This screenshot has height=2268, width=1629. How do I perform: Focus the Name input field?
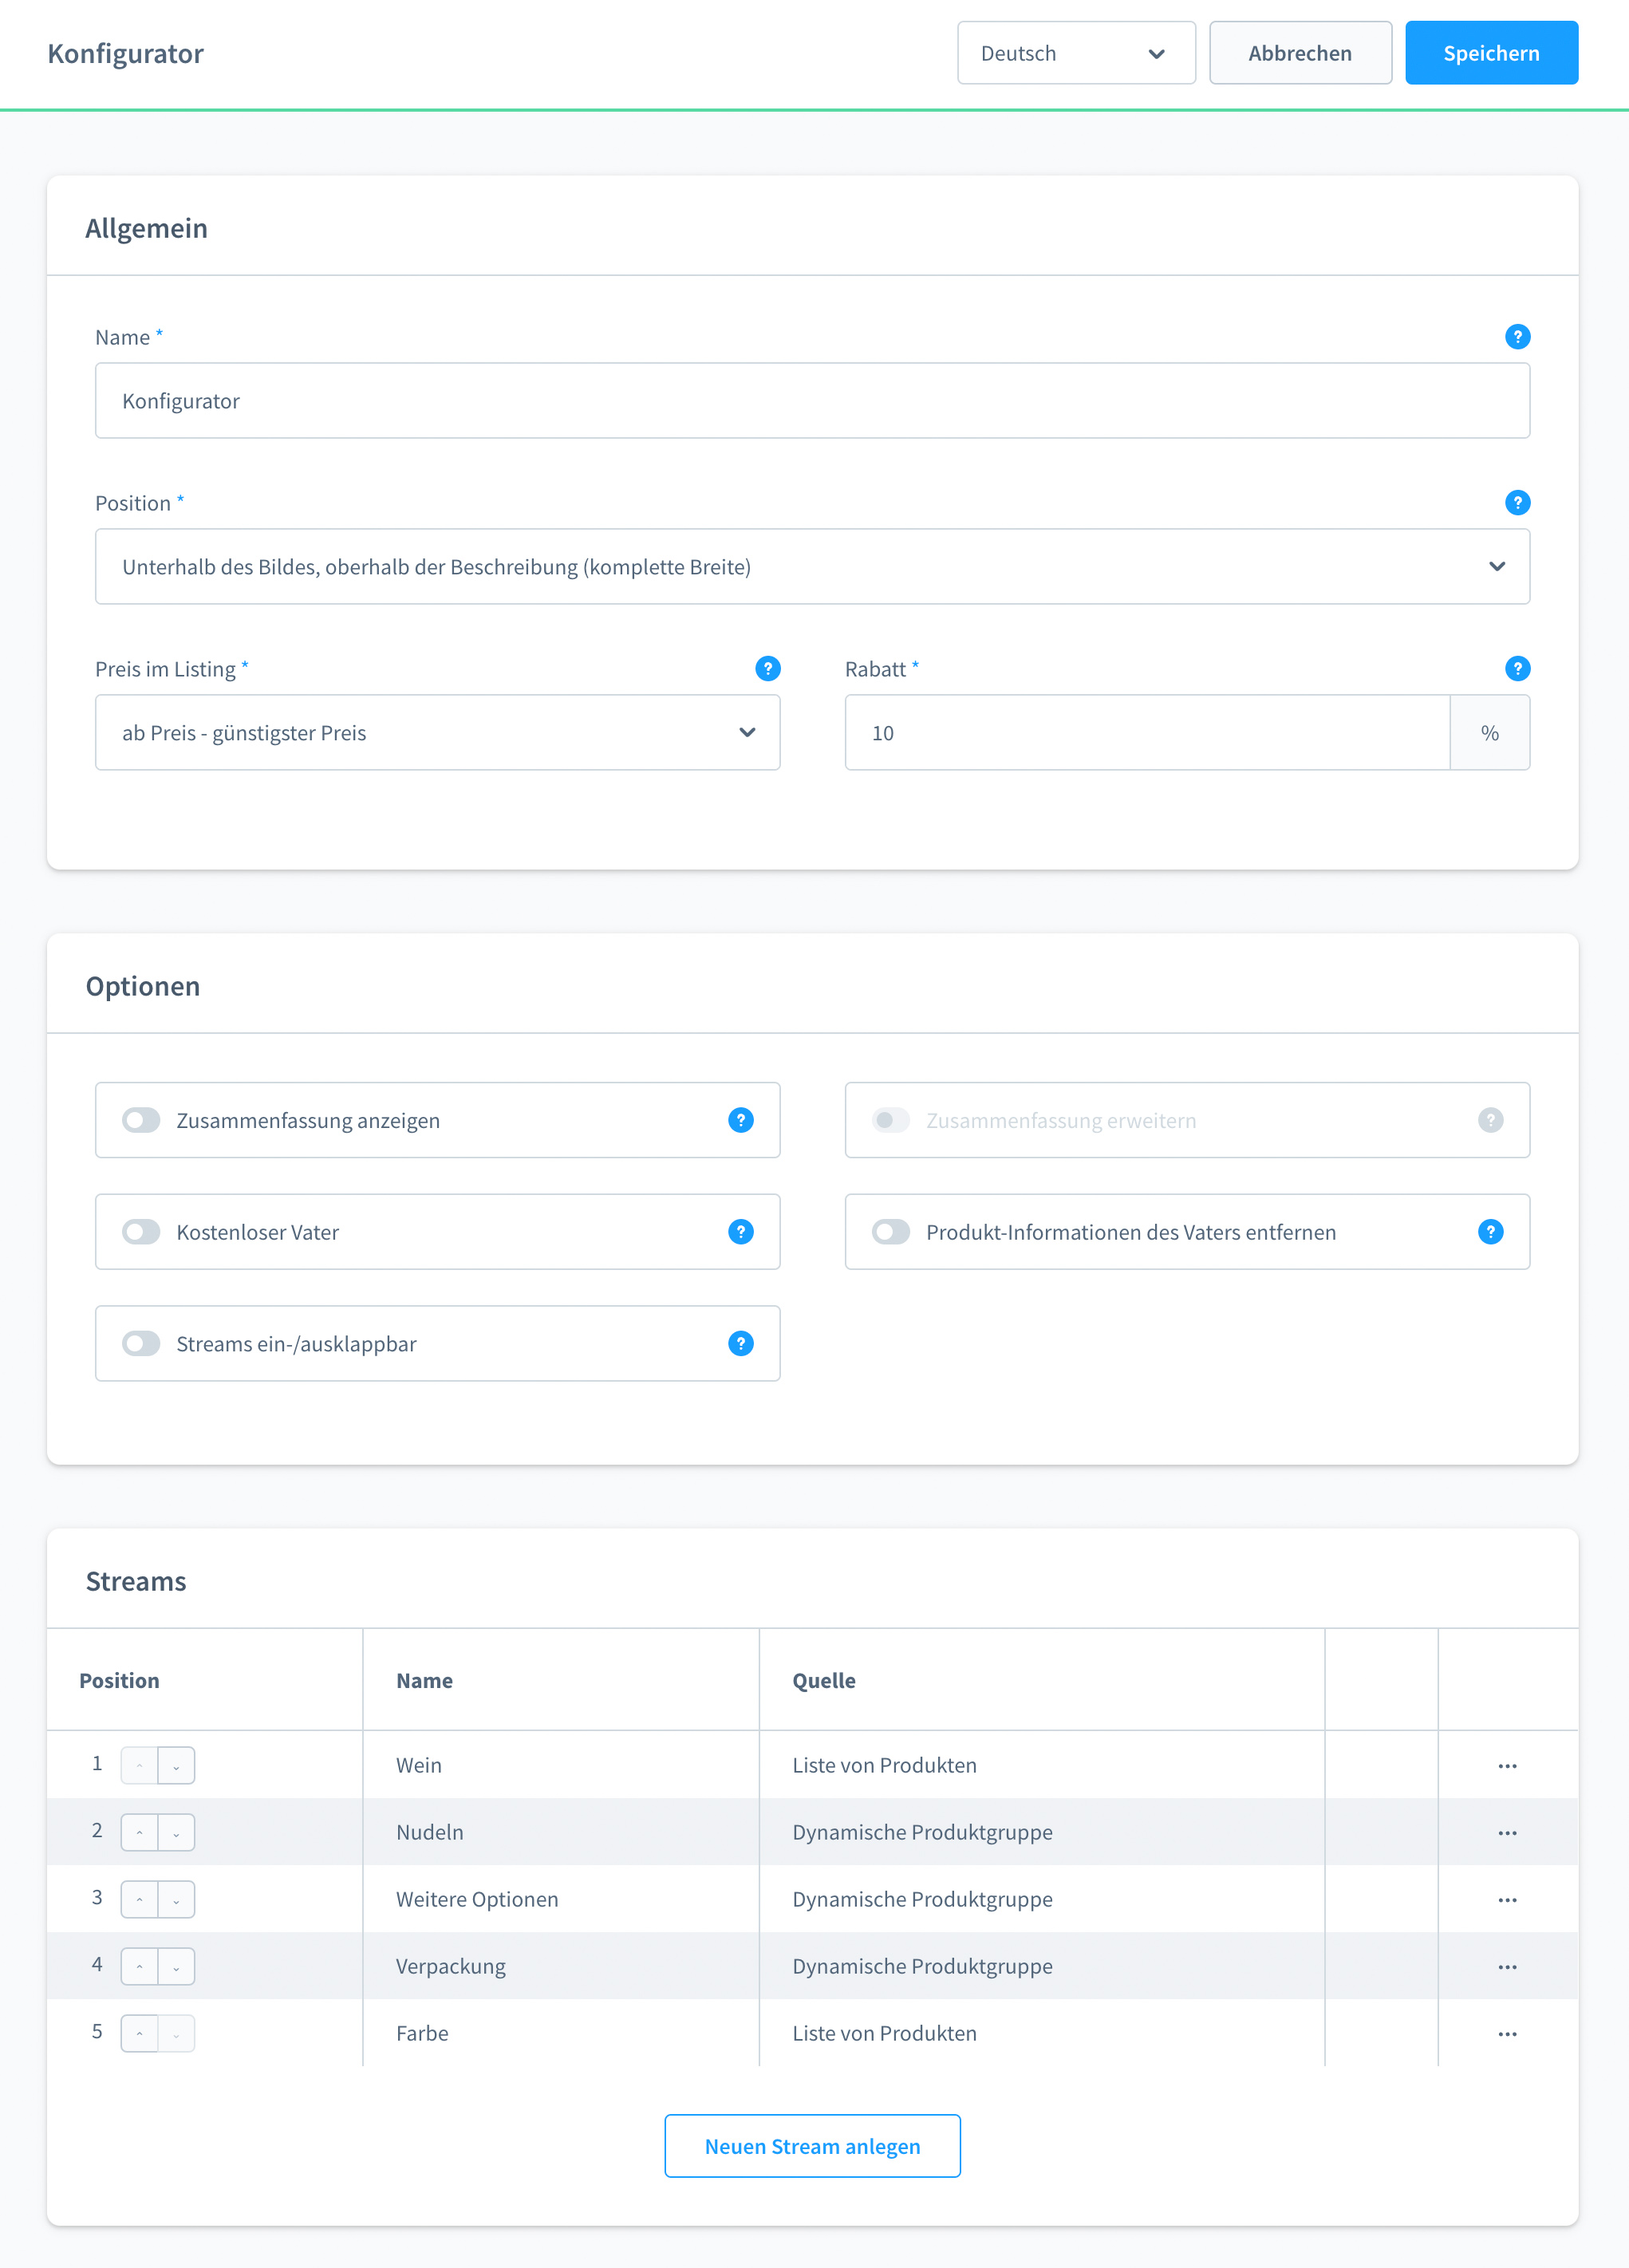click(812, 401)
